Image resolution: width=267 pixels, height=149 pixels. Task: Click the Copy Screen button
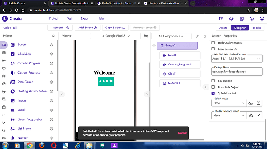pyautogui.click(x=115, y=28)
